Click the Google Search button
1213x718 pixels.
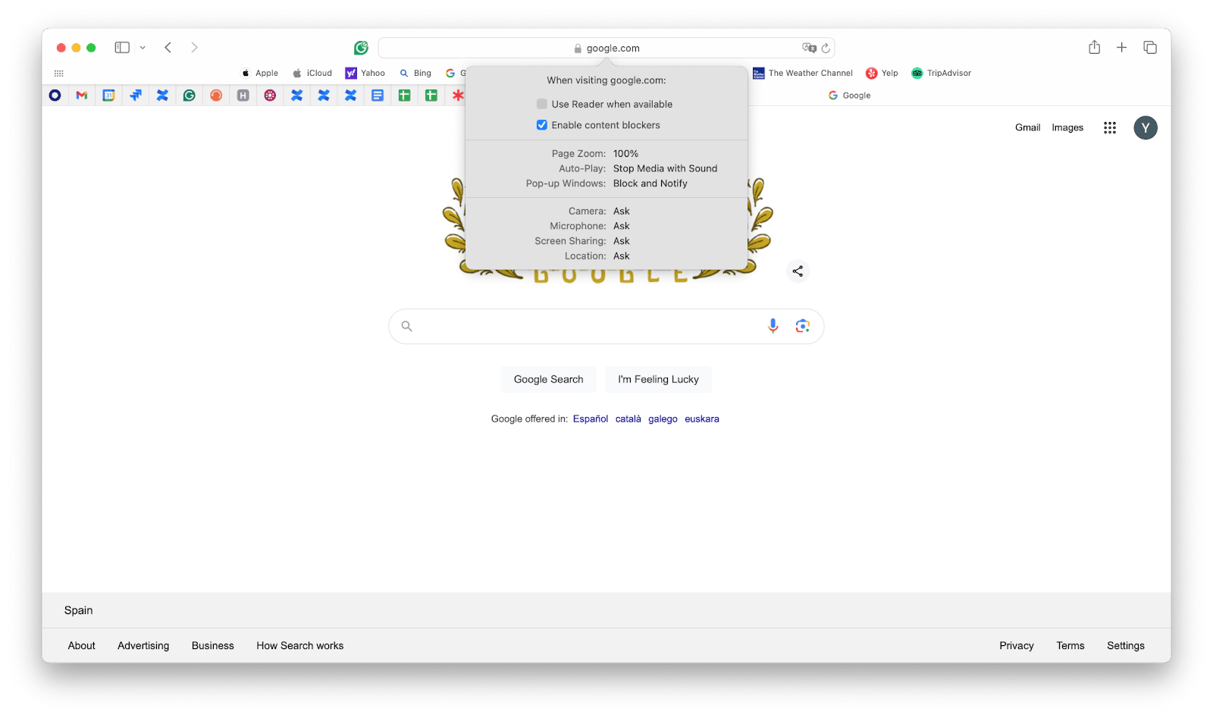[x=548, y=379]
